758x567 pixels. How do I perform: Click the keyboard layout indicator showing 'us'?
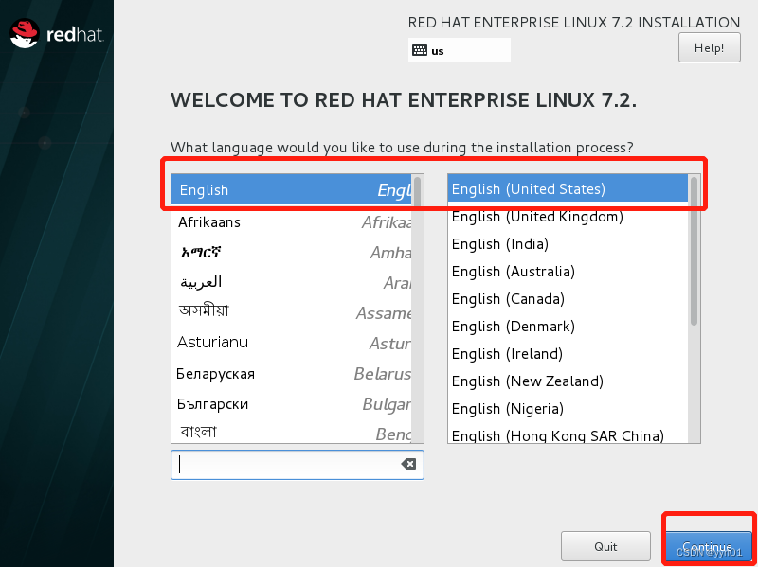[459, 49]
